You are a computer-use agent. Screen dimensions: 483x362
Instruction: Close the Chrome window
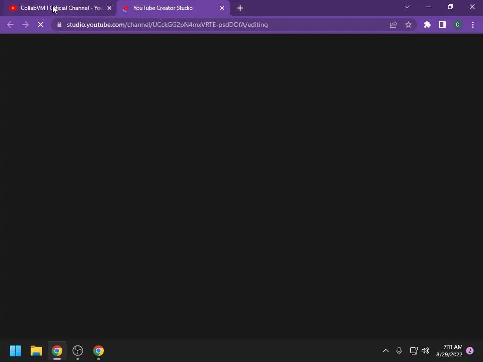coord(472,7)
